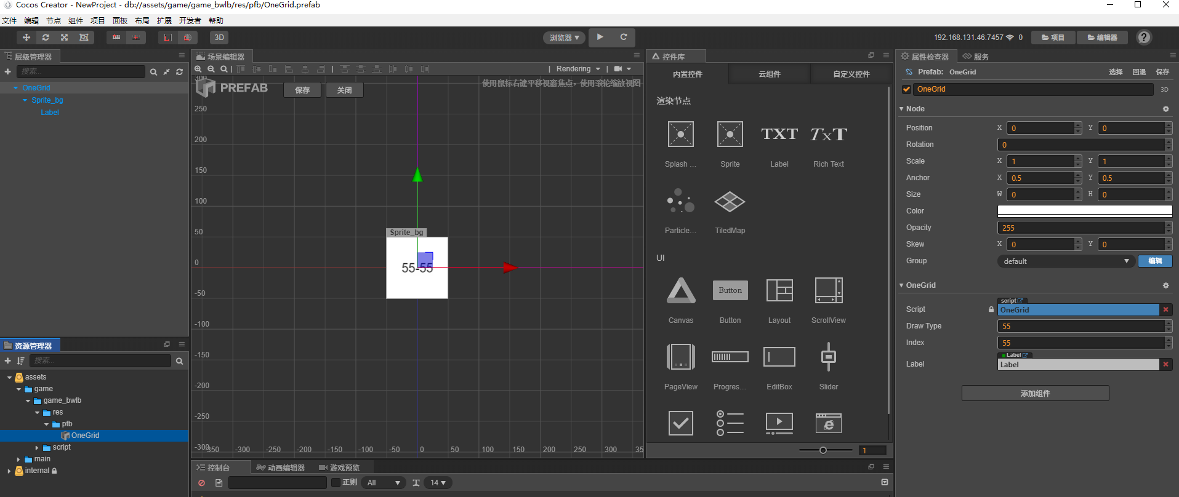Select the move transform tool
This screenshot has height=497, width=1179.
(26, 38)
